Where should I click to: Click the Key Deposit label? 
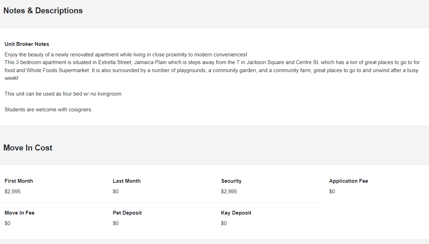click(x=236, y=213)
